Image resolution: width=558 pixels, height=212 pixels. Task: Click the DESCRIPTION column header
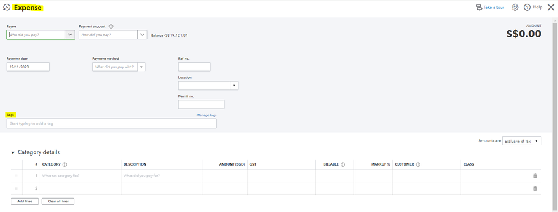[135, 164]
